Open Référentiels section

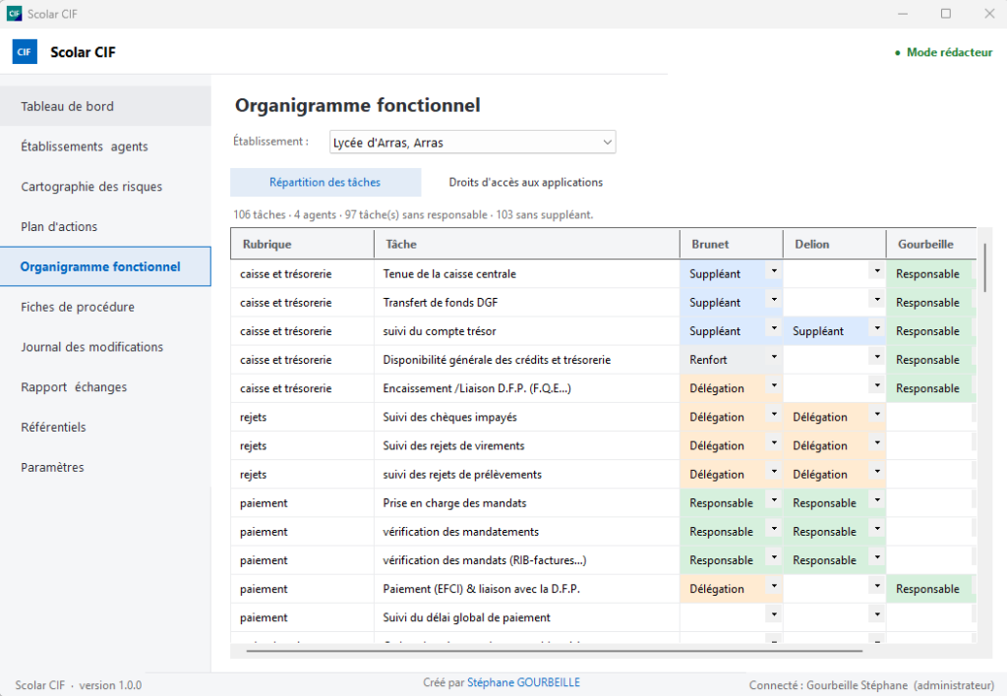[x=105, y=427]
